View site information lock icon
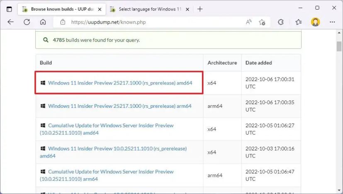Viewport: 343px width, 194px height. [63, 22]
